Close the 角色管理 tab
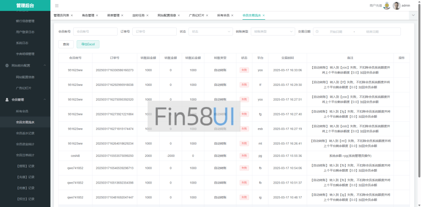The height and width of the screenshot is (207, 421). tap(97, 15)
